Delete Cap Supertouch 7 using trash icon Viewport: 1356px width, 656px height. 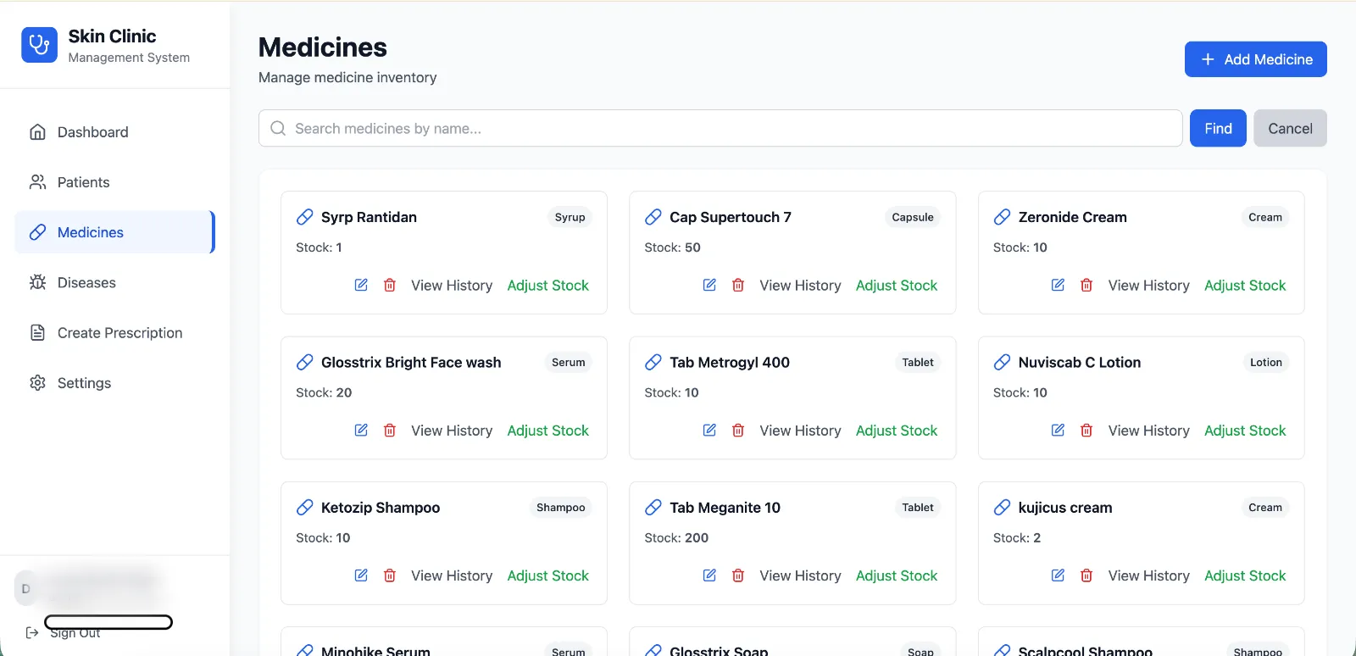[738, 285]
